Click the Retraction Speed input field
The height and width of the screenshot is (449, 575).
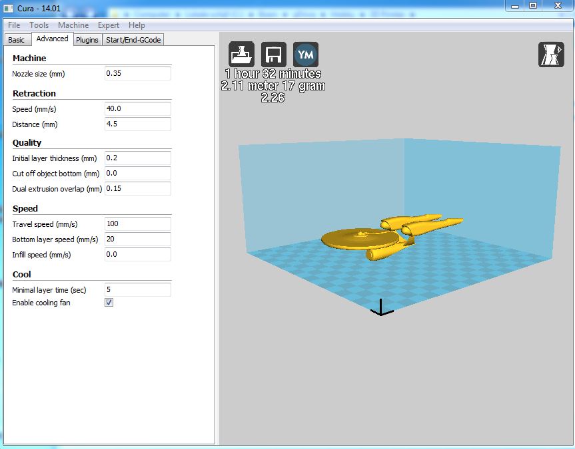[x=138, y=109]
